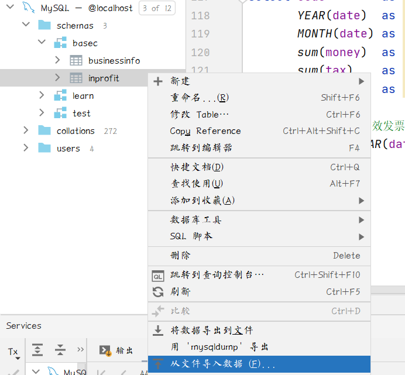Click editor line number 120
The image size is (405, 375).
(200, 53)
